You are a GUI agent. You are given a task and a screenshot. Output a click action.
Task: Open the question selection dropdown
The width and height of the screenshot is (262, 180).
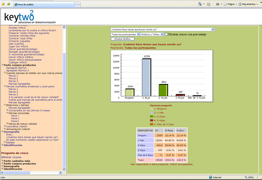(163, 29)
